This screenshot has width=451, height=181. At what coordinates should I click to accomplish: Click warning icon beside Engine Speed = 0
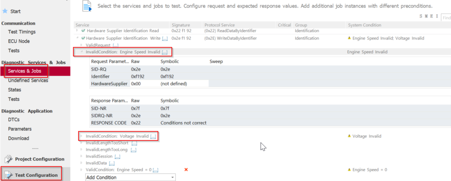(x=350, y=170)
